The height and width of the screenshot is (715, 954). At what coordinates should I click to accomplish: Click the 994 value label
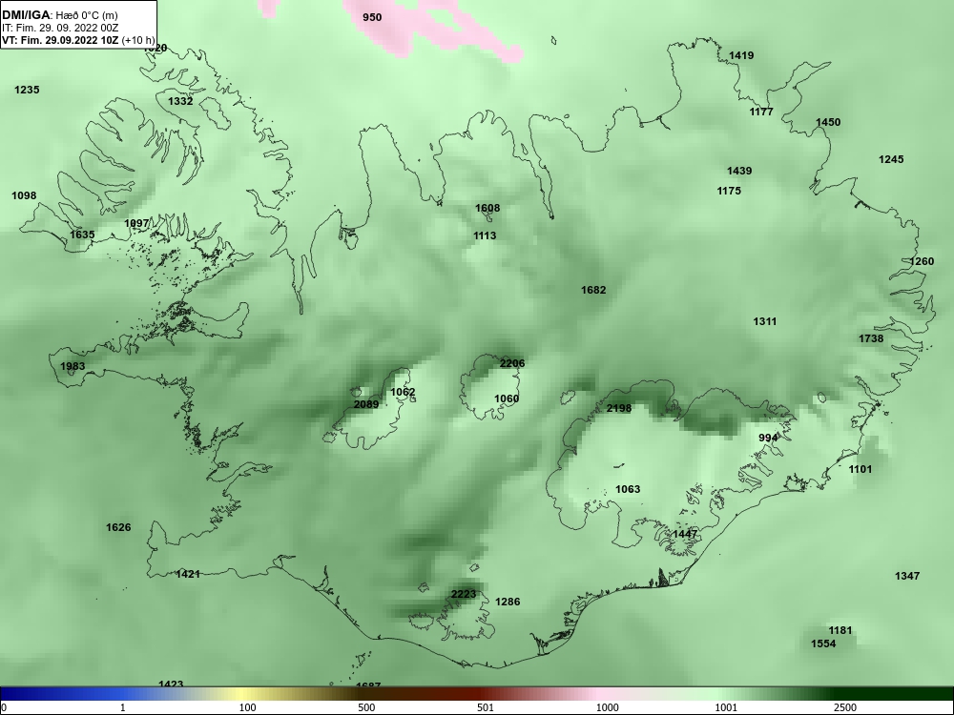click(768, 438)
